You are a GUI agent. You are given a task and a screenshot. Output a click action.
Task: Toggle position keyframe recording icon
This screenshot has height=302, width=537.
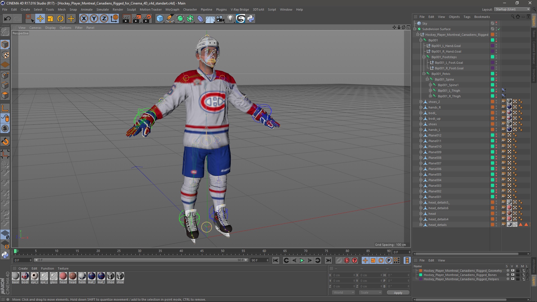[x=365, y=260]
